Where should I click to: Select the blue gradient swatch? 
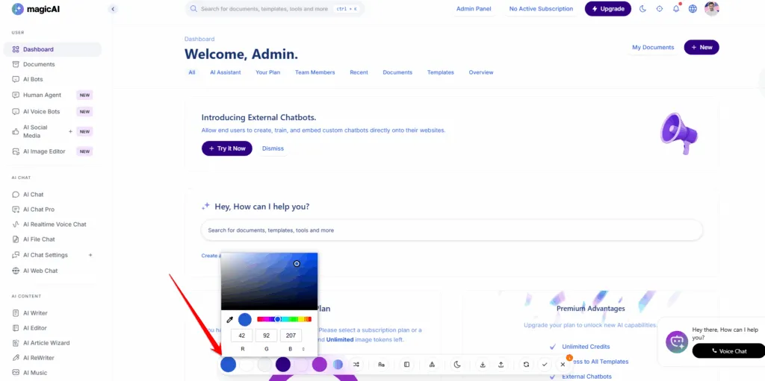338,365
